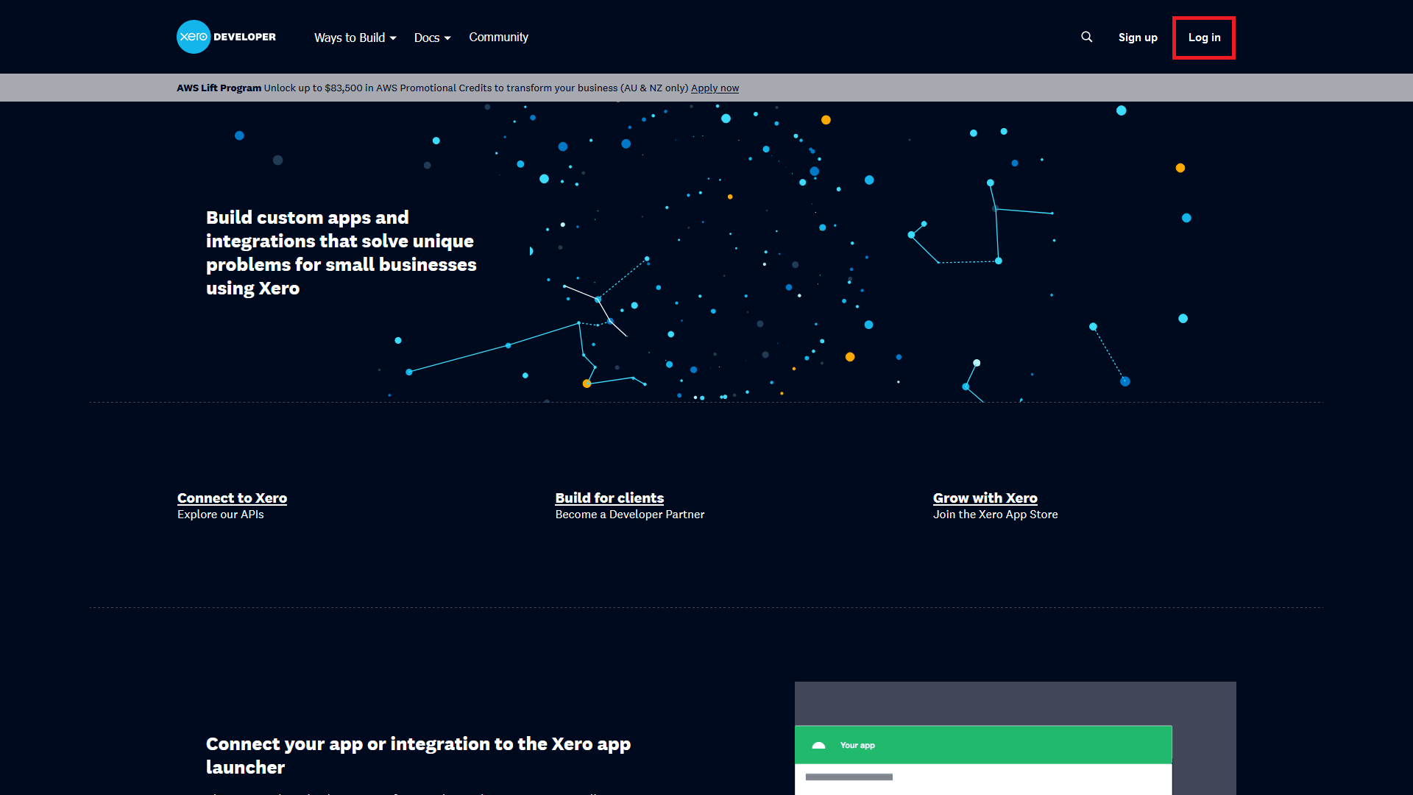This screenshot has width=1413, height=795.
Task: Click the Explore our APIs text
Action: tap(220, 515)
